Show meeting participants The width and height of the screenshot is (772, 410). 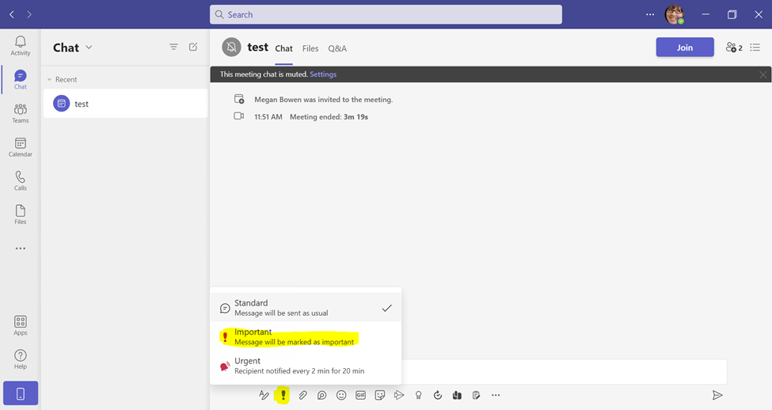point(733,47)
